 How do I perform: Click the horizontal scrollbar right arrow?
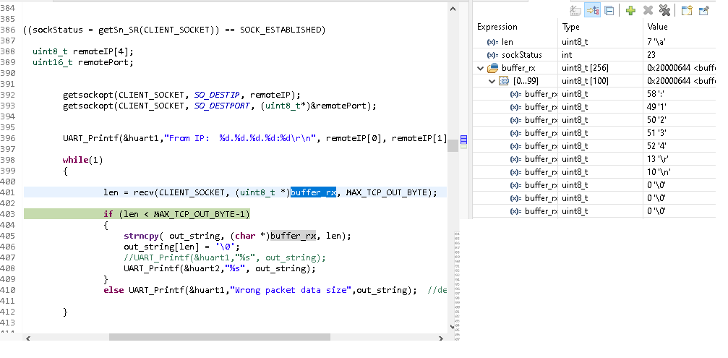tap(440, 338)
